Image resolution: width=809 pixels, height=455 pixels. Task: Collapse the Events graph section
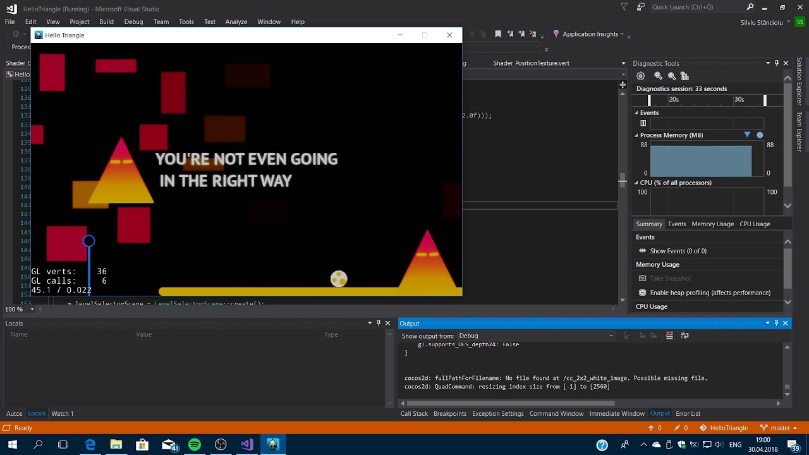tap(636, 112)
